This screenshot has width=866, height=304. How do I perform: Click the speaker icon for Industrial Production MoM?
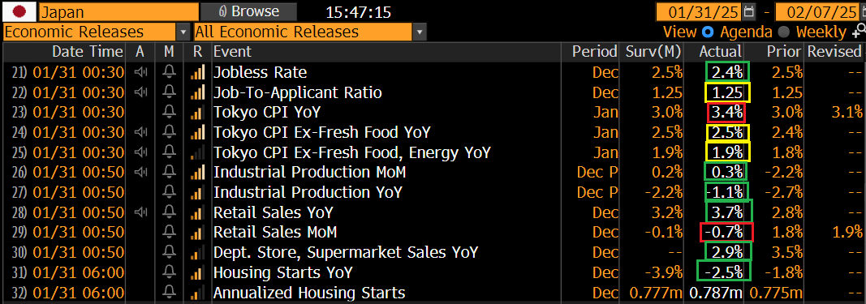click(141, 173)
